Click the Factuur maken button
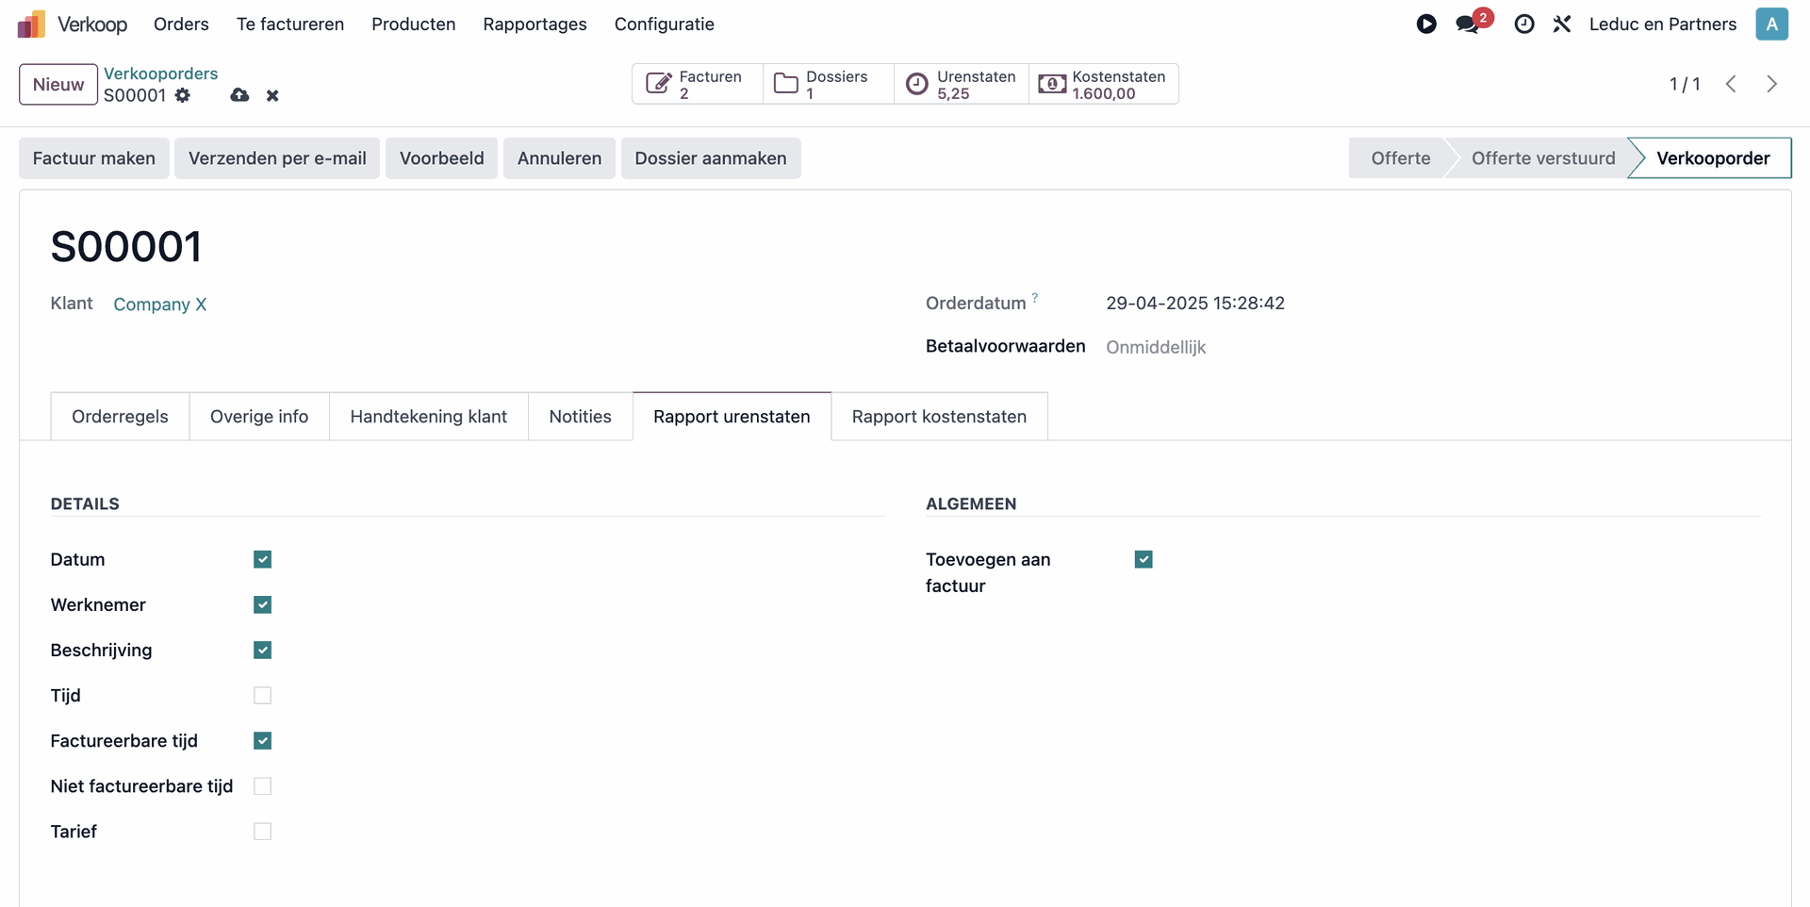The height and width of the screenshot is (907, 1810). [94, 158]
